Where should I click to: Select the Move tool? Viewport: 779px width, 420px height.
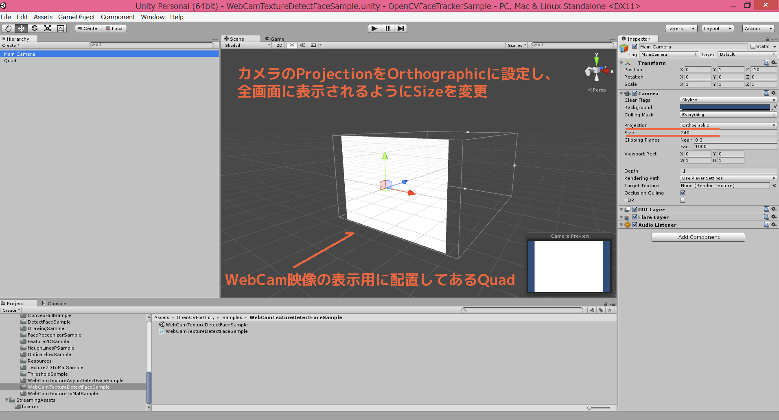click(21, 28)
